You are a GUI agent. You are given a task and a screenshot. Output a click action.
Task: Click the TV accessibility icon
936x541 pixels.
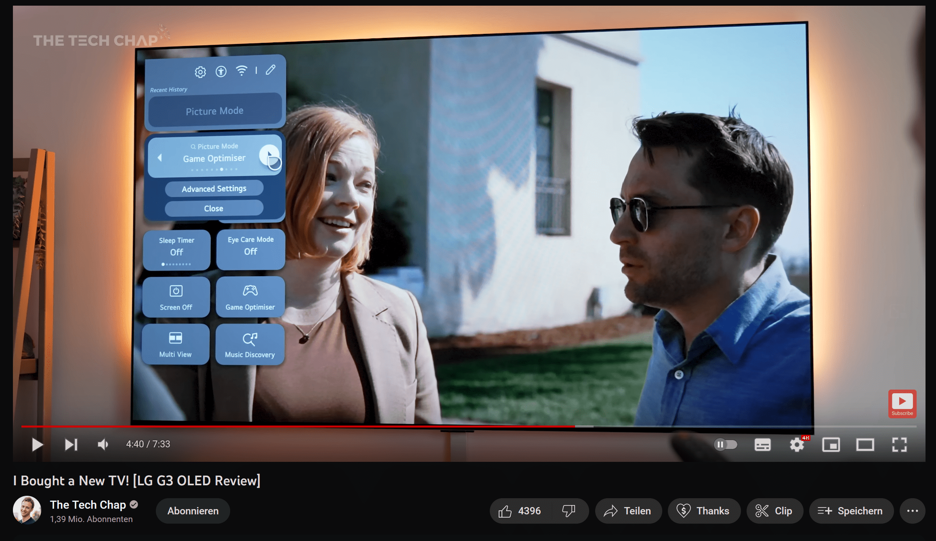pyautogui.click(x=221, y=72)
